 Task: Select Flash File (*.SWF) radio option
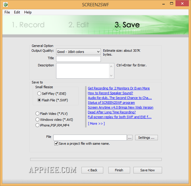(x=53, y=100)
